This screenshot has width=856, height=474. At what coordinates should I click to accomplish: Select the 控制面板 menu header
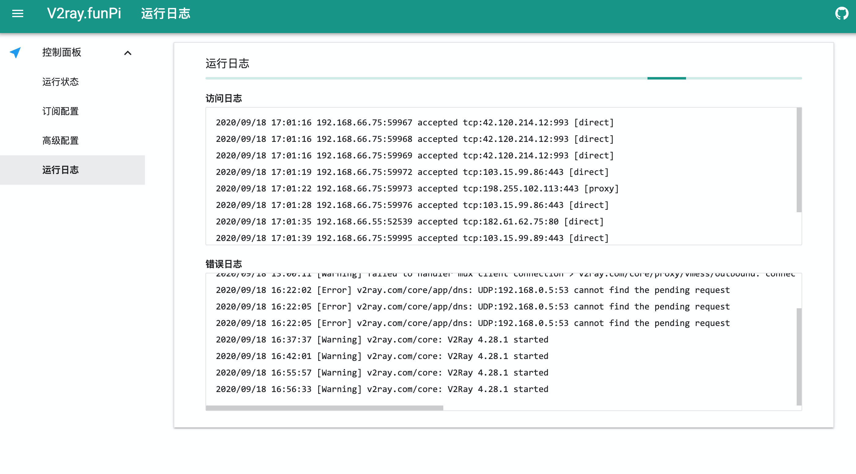(62, 53)
